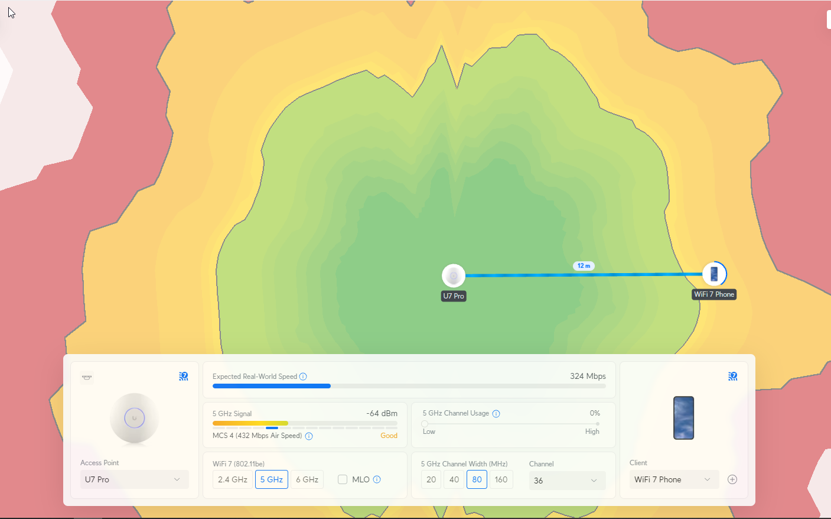Click the High label under channel usage
831x519 pixels.
pyautogui.click(x=592, y=432)
